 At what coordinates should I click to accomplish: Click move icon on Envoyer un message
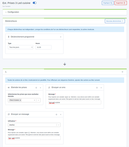point(57,114)
